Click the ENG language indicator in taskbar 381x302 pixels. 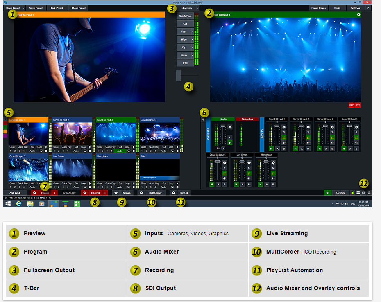pos(353,204)
